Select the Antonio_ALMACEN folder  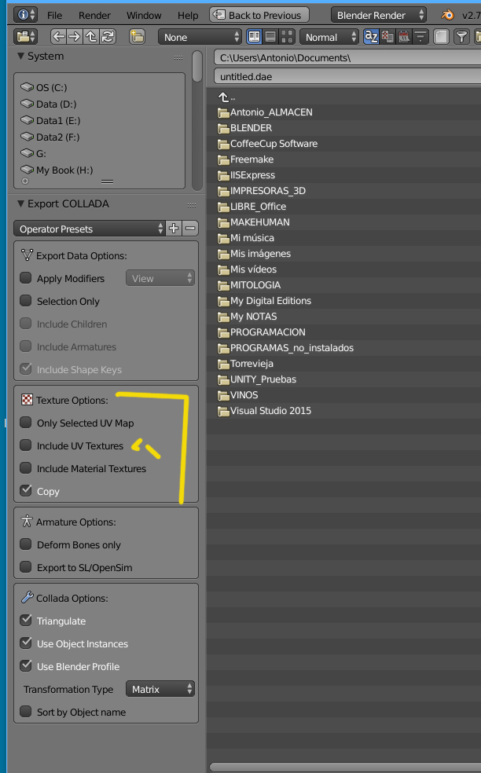pos(265,112)
